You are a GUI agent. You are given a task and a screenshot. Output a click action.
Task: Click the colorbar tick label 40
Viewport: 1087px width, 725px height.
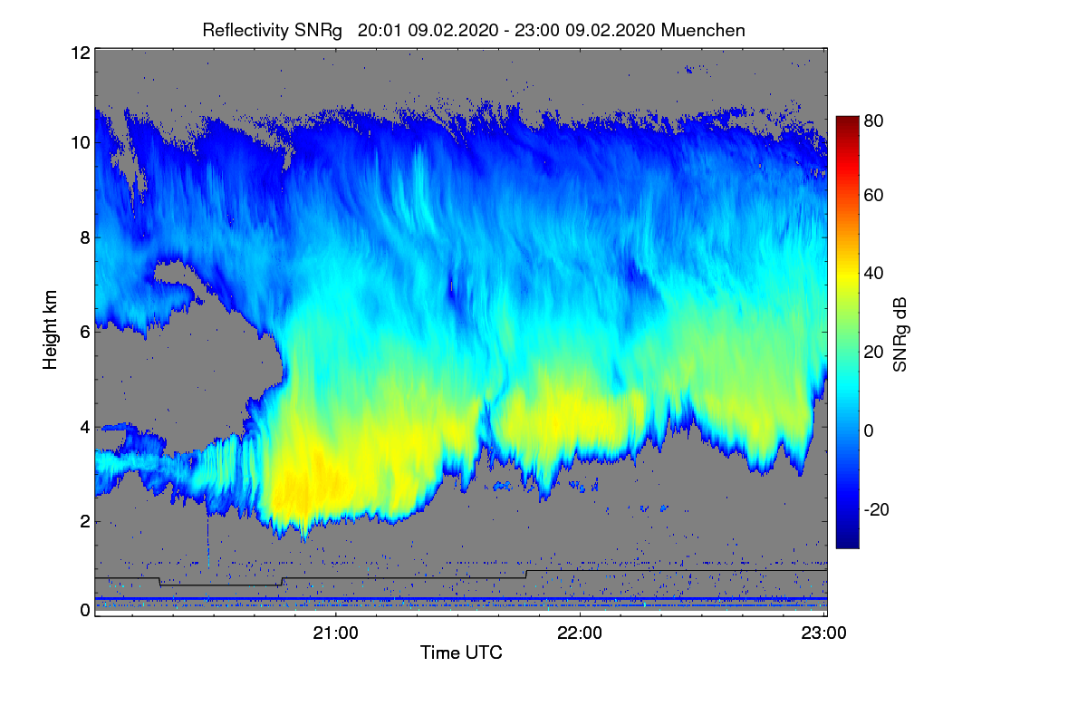pos(874,274)
